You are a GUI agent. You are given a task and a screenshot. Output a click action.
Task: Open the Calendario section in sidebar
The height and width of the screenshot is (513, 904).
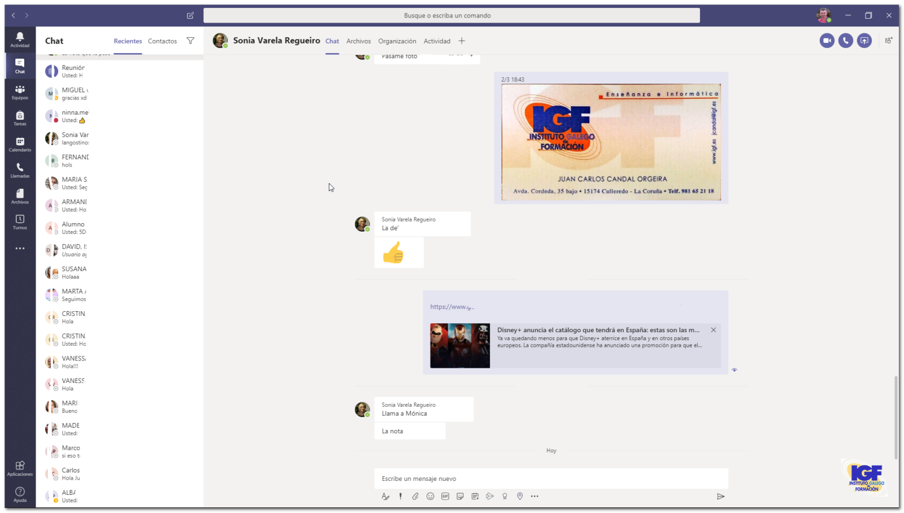point(20,145)
